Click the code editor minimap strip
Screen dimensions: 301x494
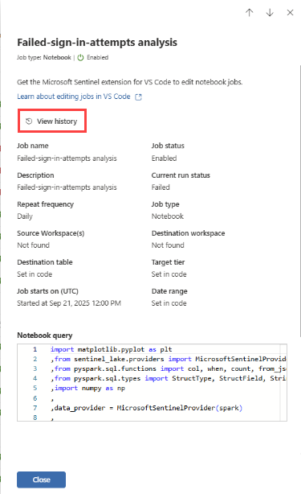point(283,382)
